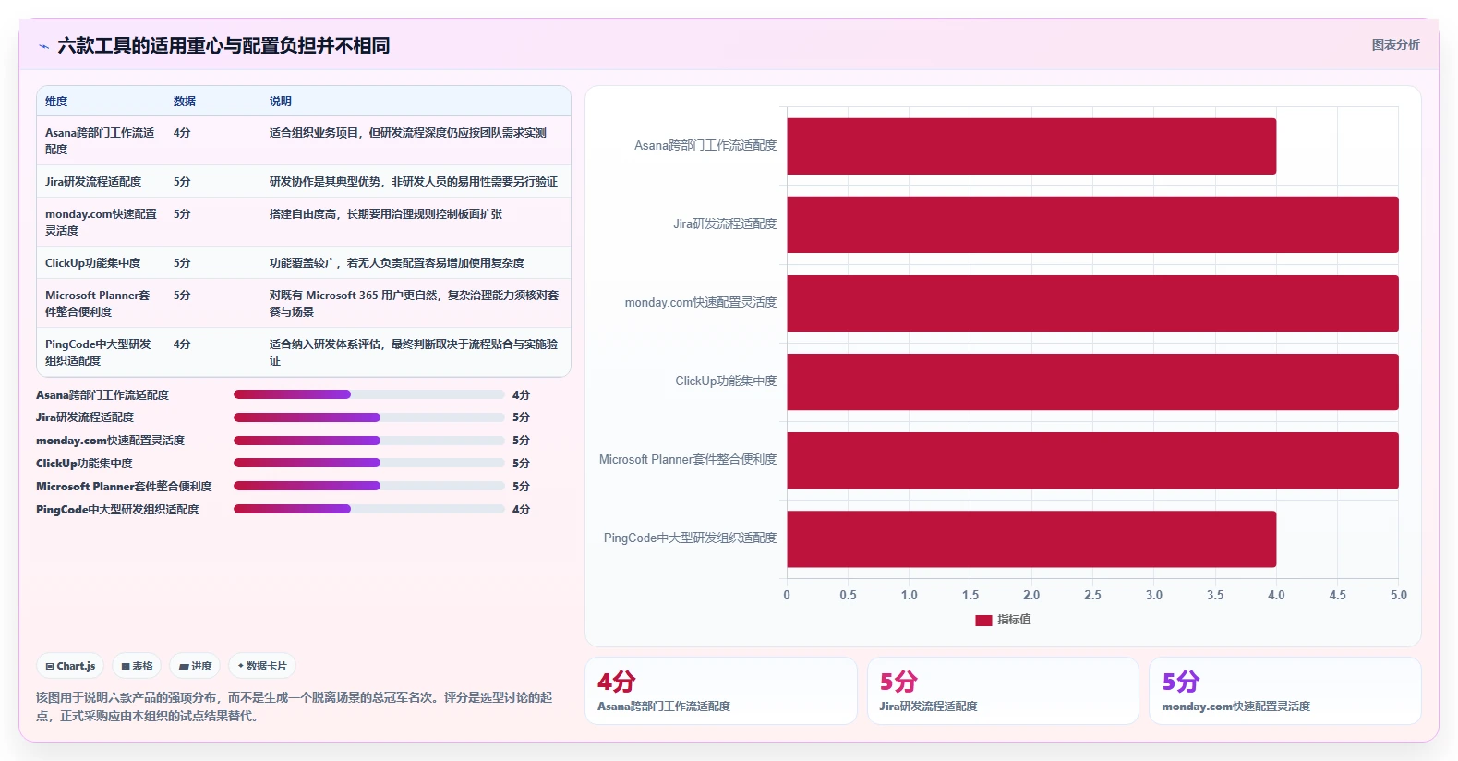Image resolution: width=1458 pixels, height=761 pixels.
Task: Click the small icon beside the panel title
Action: [43, 45]
